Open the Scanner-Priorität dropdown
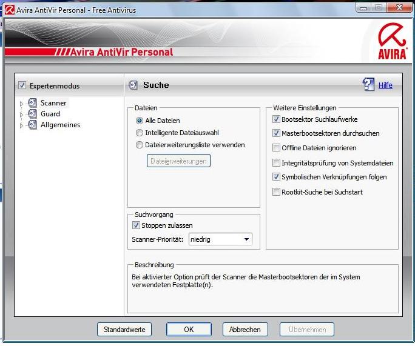 (220, 239)
